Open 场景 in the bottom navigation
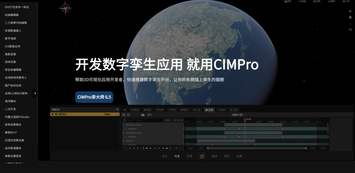Viewport: 355px width, 173px height. [177, 156]
